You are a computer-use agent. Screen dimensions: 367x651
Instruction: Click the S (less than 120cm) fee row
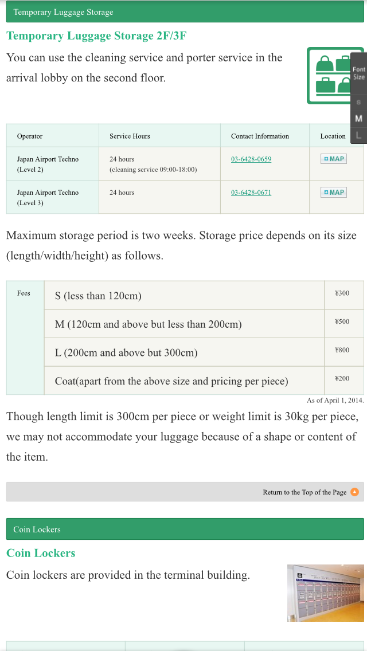184,296
